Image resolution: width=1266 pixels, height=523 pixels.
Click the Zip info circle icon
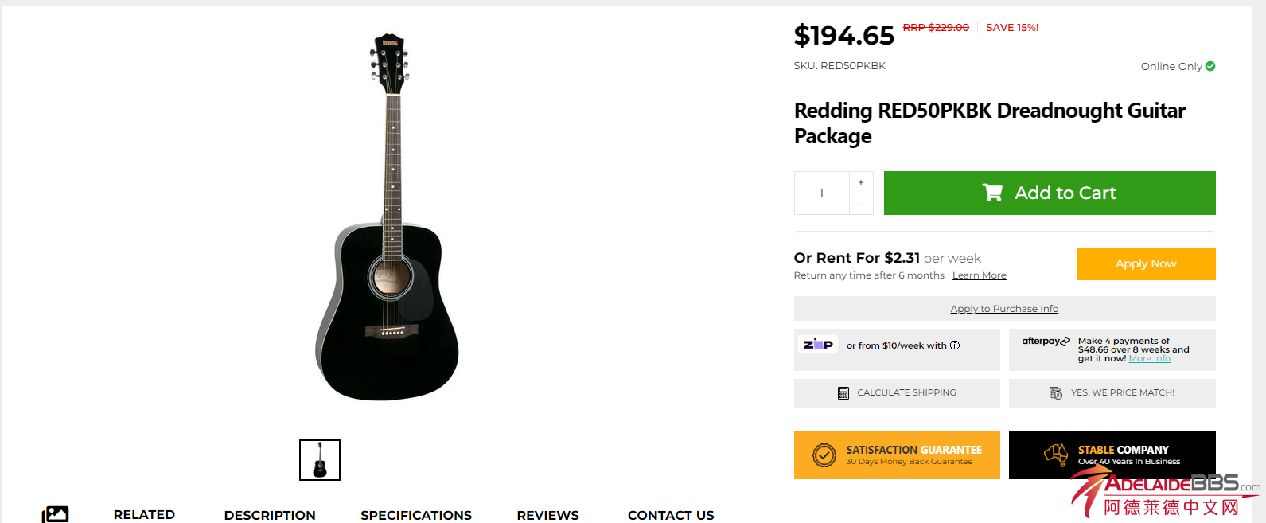coord(955,345)
